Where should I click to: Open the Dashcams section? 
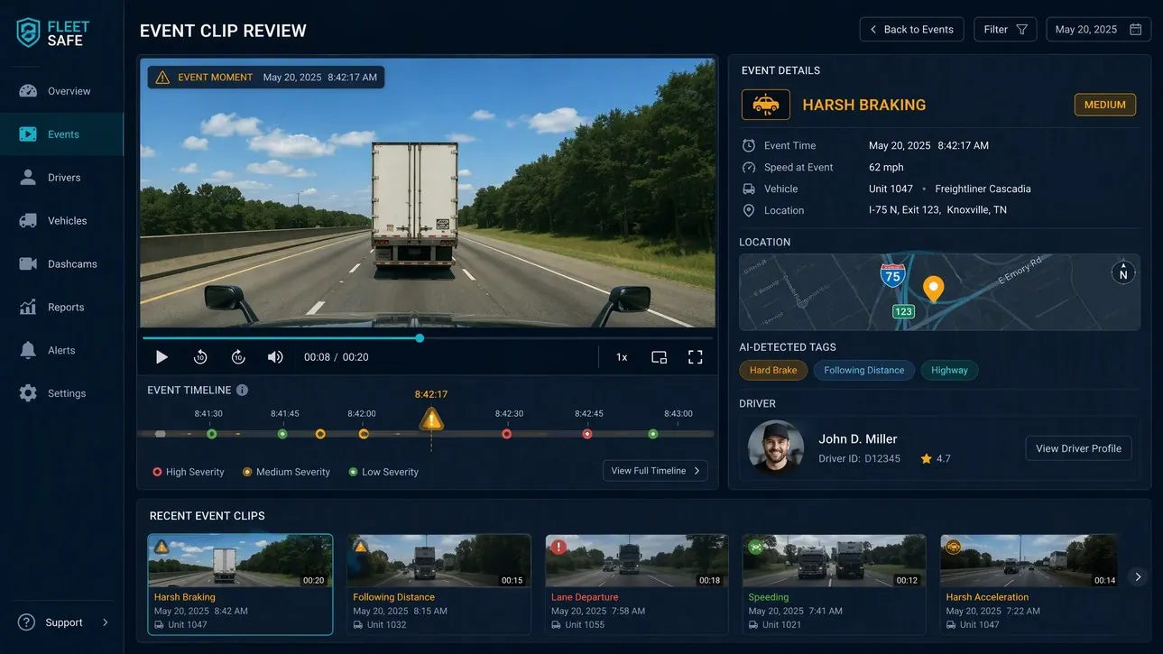(x=61, y=264)
